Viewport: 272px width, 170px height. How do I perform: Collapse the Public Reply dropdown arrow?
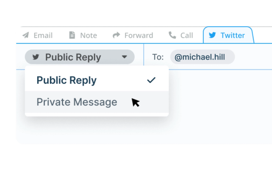(x=124, y=57)
